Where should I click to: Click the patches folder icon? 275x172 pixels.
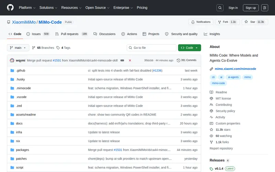click(12, 159)
